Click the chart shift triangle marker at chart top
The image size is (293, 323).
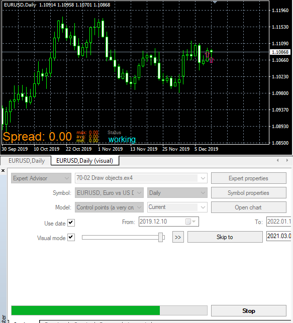pos(215,2)
